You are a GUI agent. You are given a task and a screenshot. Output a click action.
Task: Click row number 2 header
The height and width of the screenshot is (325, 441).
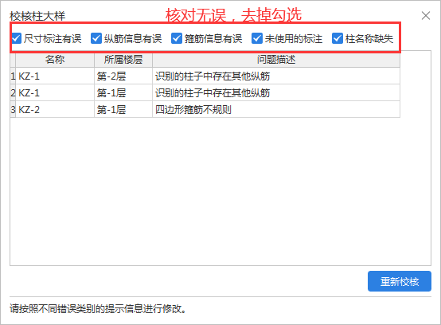13,92
